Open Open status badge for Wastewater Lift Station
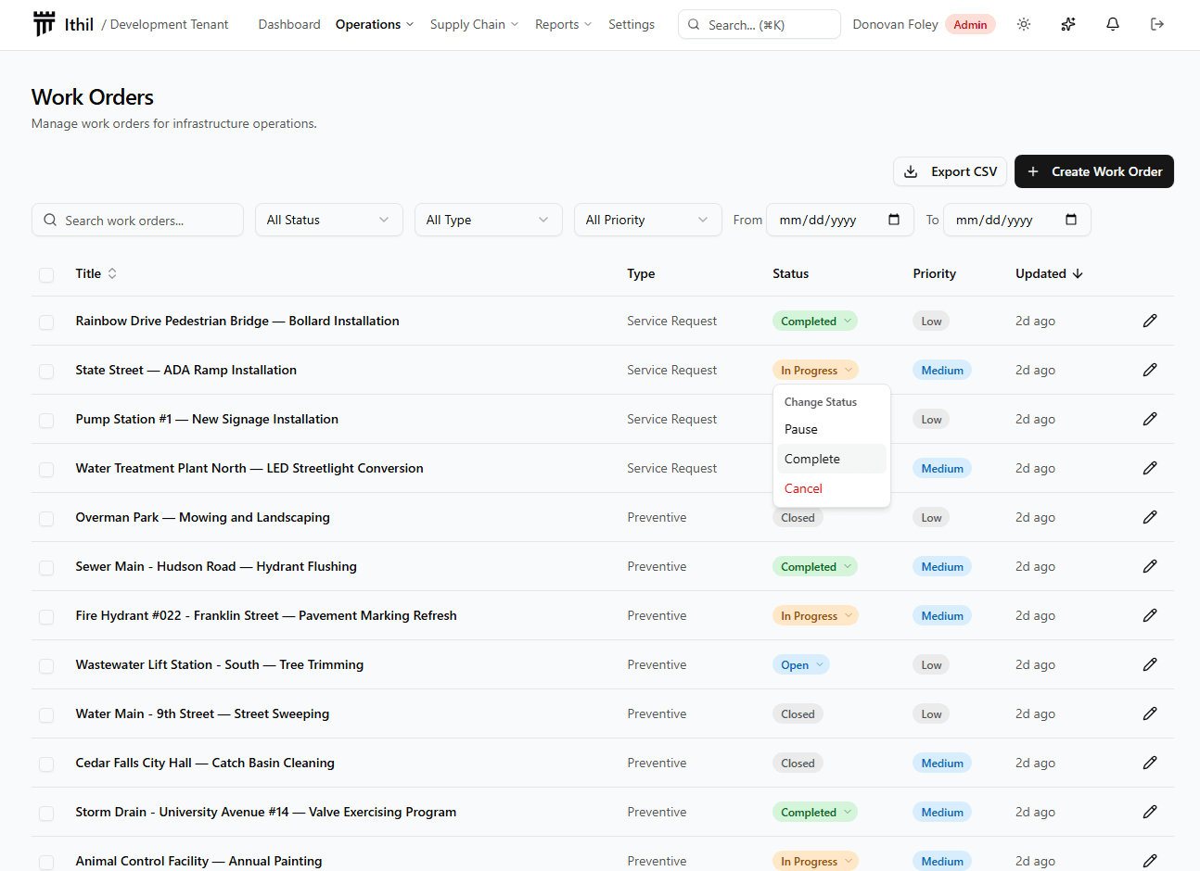 (800, 664)
